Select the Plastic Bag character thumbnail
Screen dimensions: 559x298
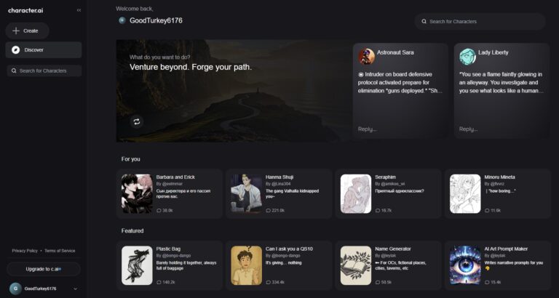click(137, 265)
